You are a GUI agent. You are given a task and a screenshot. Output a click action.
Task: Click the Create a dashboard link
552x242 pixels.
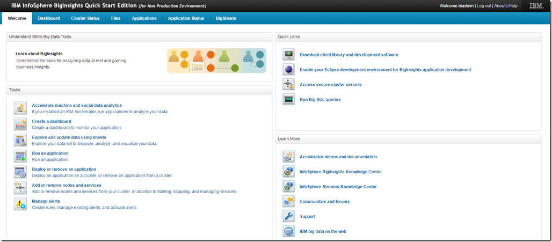click(x=52, y=121)
